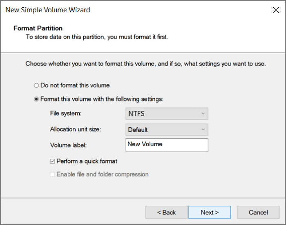Cancel the wizard with the Cancel button
This screenshot has width=286, height=225.
click(258, 212)
